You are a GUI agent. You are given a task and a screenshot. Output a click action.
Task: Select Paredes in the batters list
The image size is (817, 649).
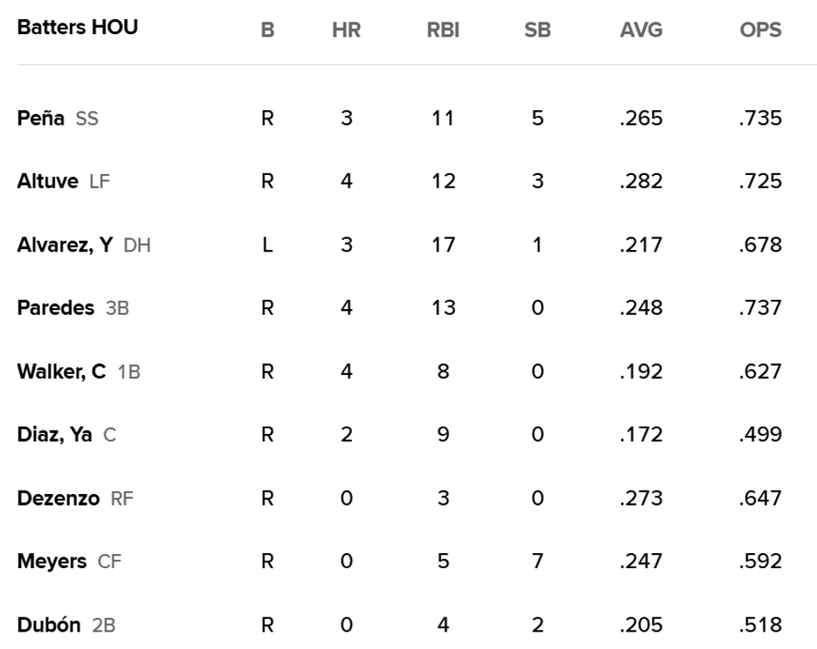click(55, 308)
